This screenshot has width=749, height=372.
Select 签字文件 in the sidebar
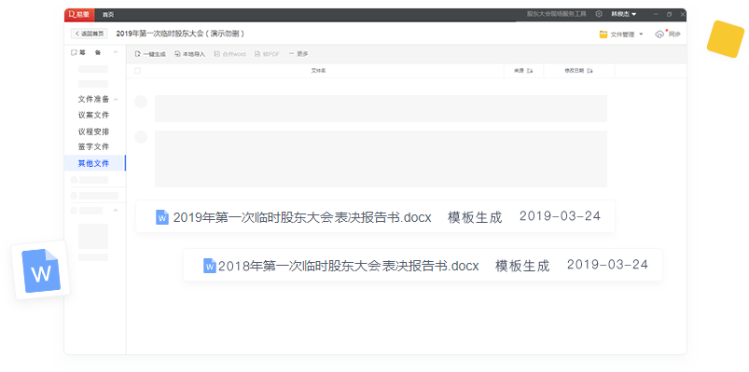coord(93,146)
